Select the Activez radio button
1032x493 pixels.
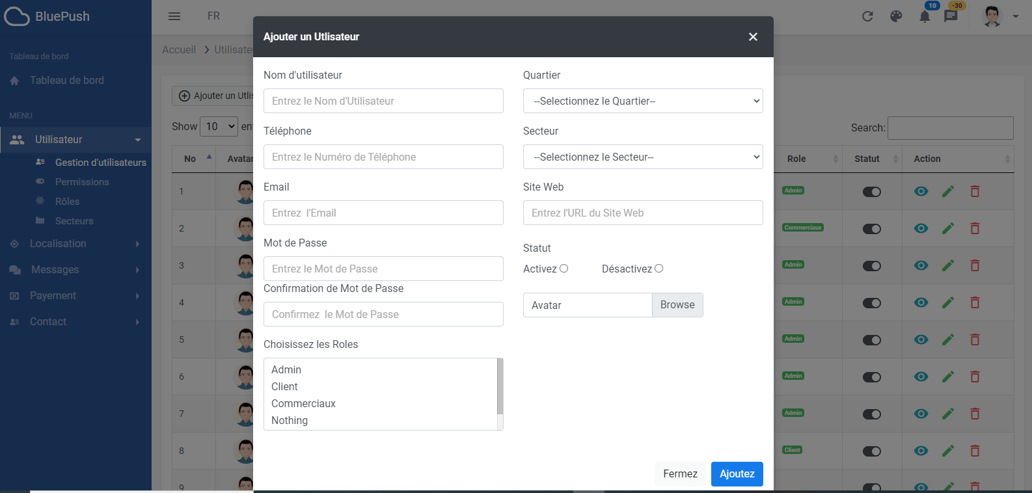[x=564, y=269]
